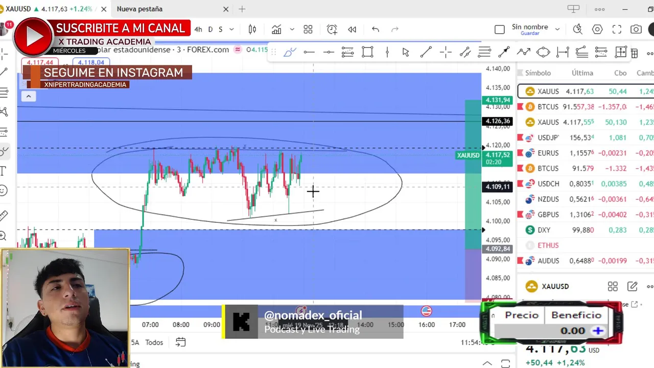Select the 4.109,11 price axis label
Viewport: 654px width, 368px height.
tap(497, 187)
